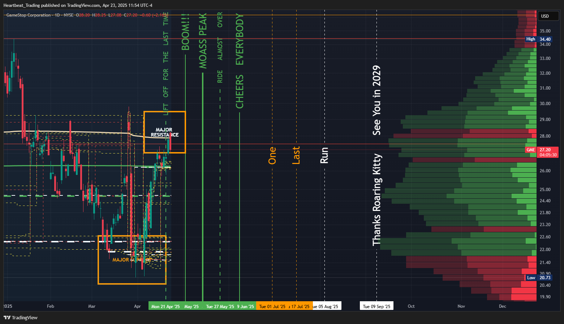The height and width of the screenshot is (324, 564).
Task: Click the MAJOR RESISTANCE box label
Action: click(x=164, y=132)
